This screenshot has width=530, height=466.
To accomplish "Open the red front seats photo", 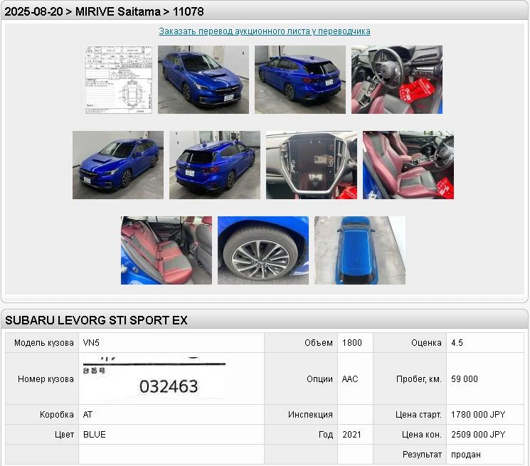I will [408, 165].
